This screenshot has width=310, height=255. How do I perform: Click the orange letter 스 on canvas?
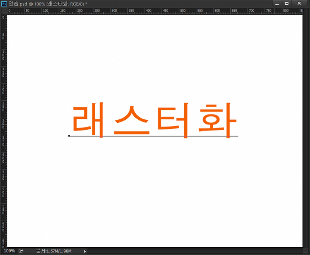(131, 120)
